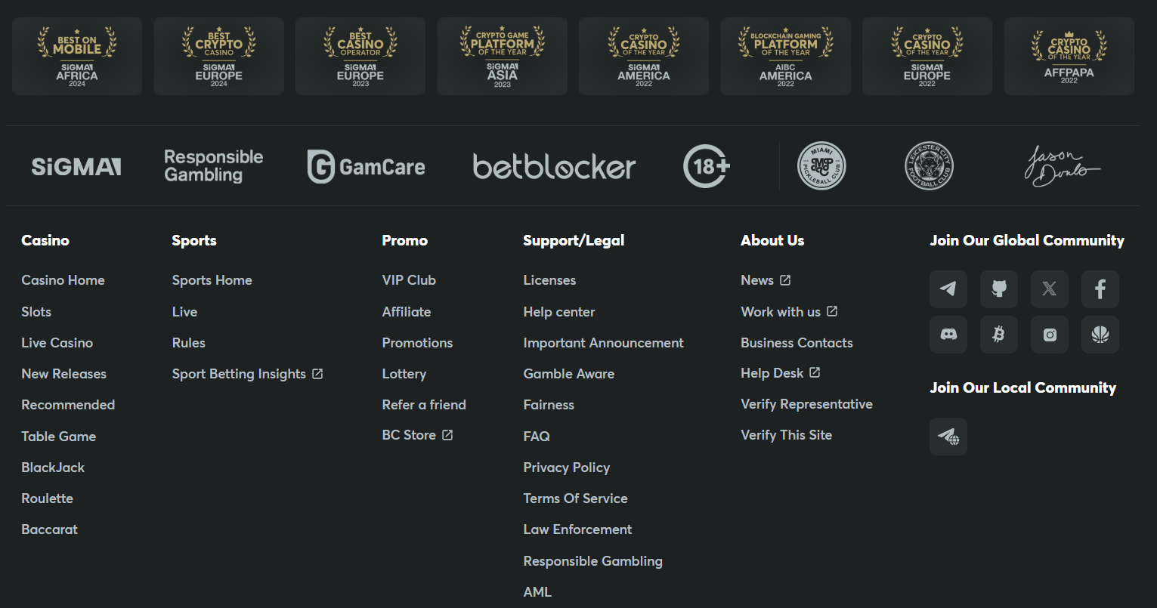The height and width of the screenshot is (608, 1157).
Task: Open the Responsible Gambling footer link
Action: click(x=592, y=561)
